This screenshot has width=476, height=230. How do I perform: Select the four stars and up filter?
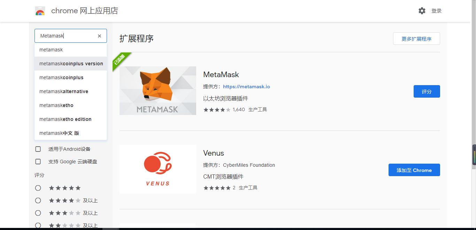pyautogui.click(x=38, y=200)
